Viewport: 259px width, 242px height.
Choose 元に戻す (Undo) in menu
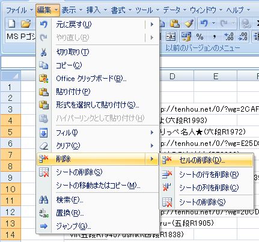tap(97, 25)
